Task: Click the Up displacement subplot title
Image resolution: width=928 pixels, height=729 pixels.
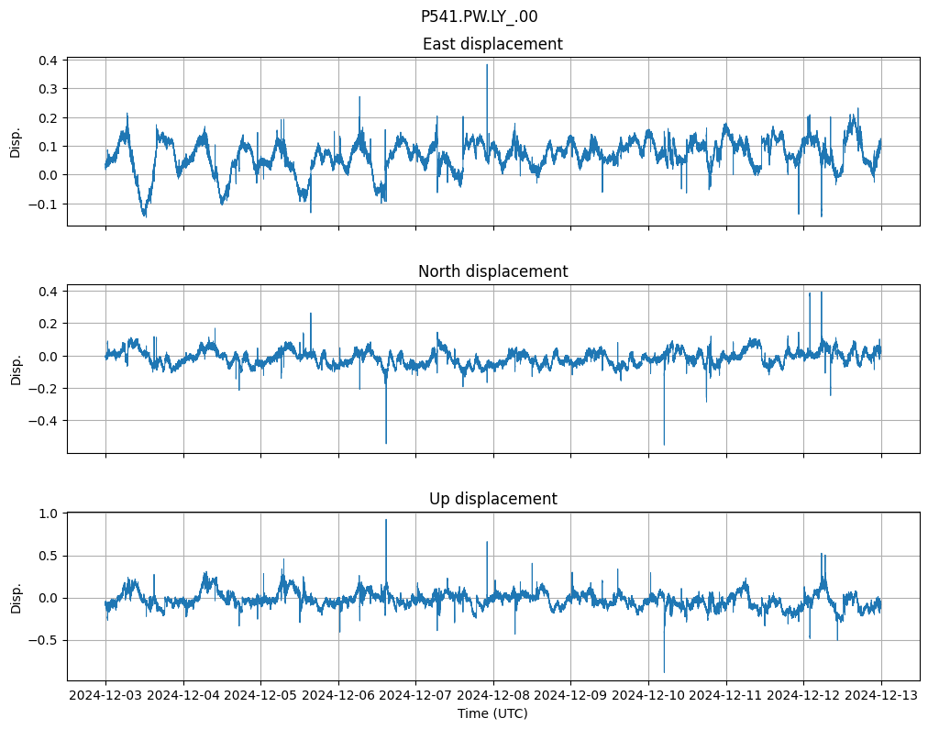Action: point(492,499)
